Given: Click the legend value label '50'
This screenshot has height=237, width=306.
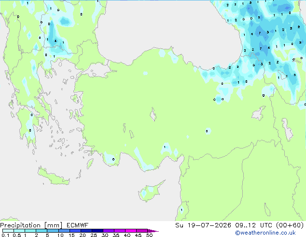Looking at the screenshot, I should 149,235.
